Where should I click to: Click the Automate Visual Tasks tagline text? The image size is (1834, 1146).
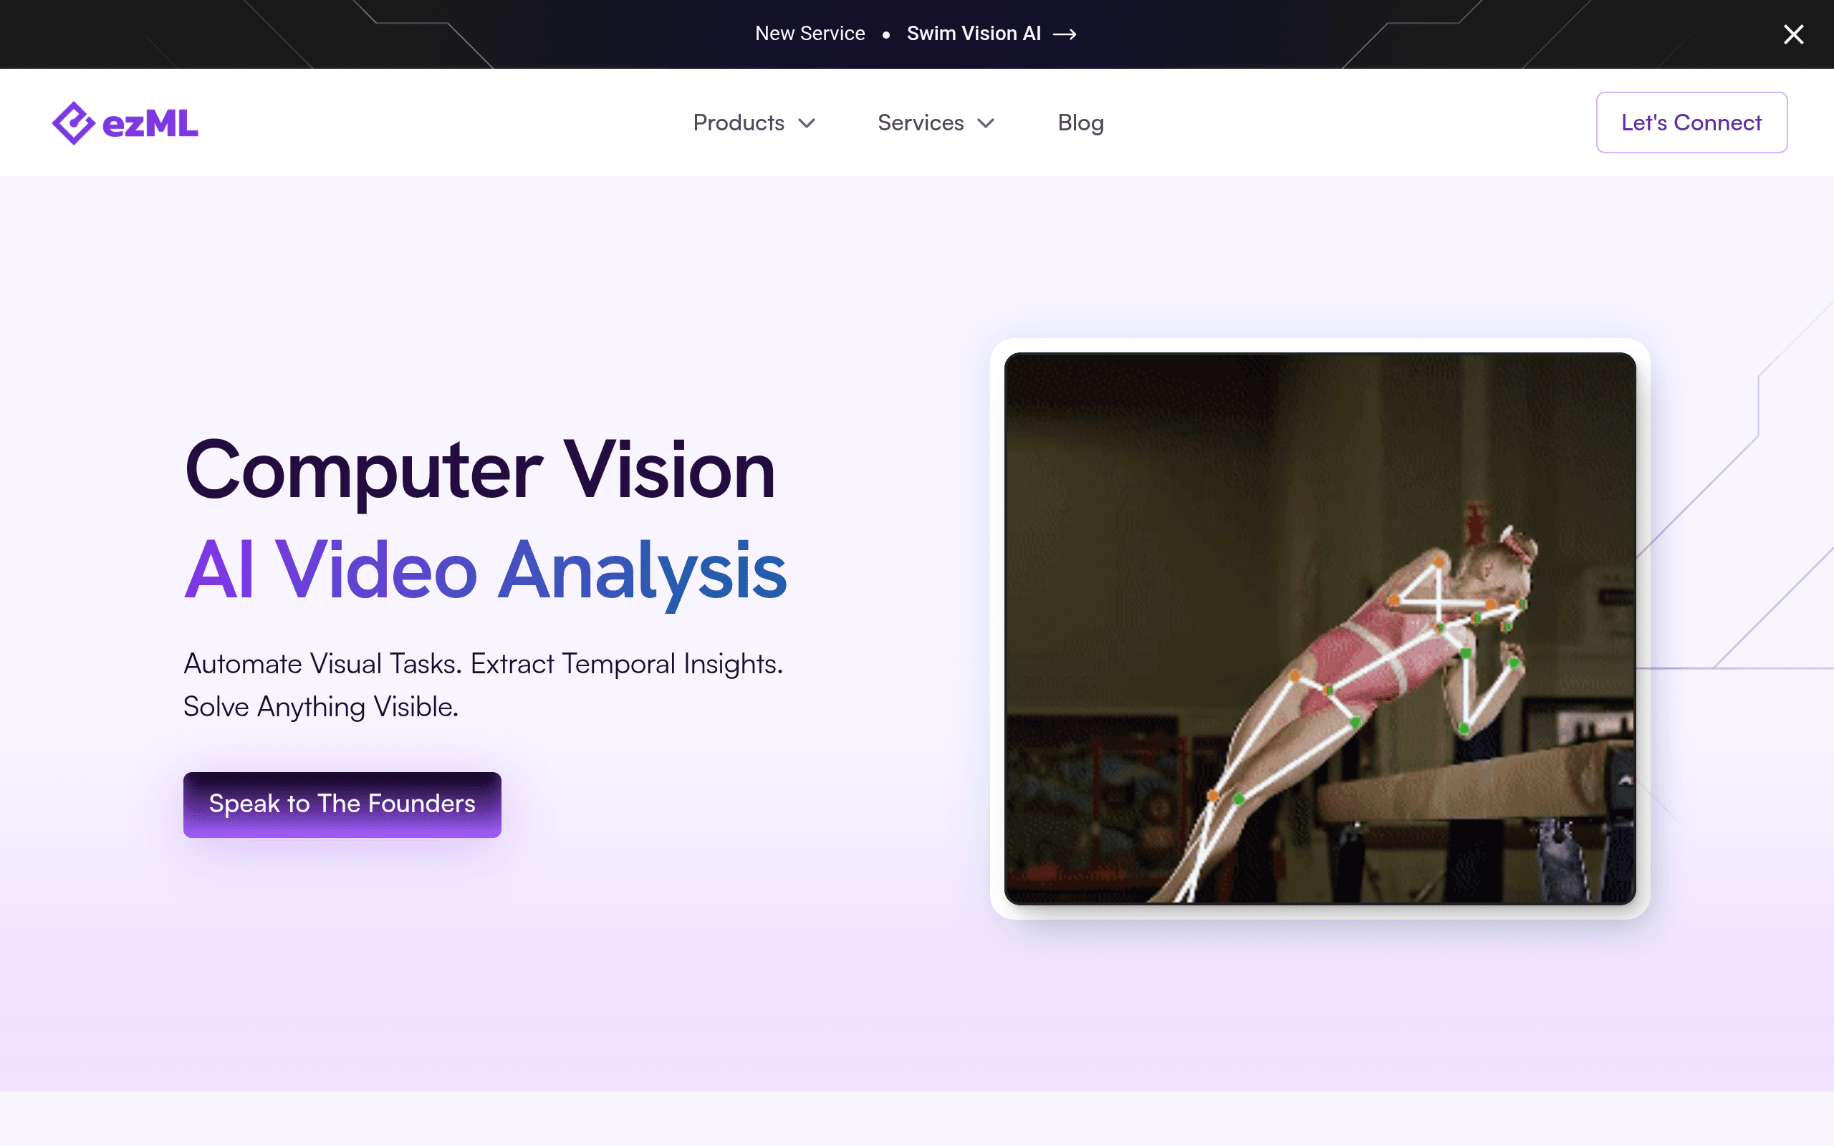[484, 664]
